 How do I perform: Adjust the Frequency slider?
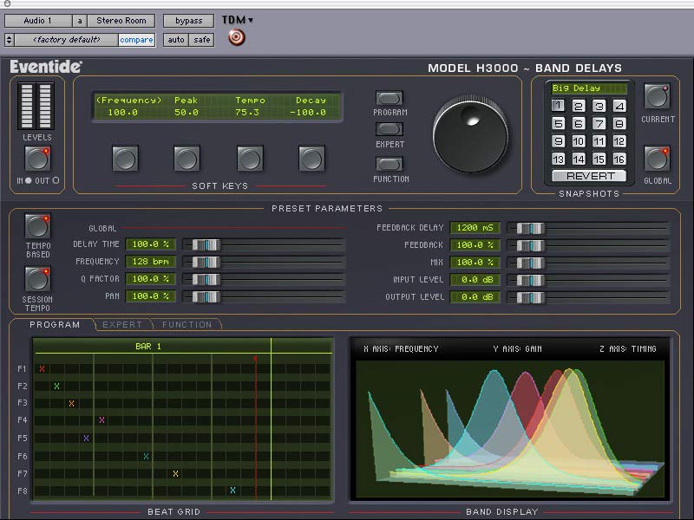point(206,262)
